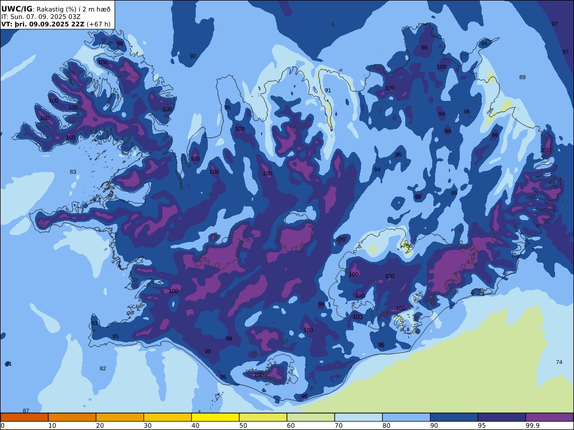Click the orange 10–20 legend swatch
The image size is (574, 430).
[72, 417]
